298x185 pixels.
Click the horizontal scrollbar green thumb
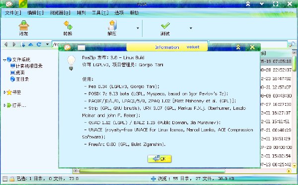152,171
